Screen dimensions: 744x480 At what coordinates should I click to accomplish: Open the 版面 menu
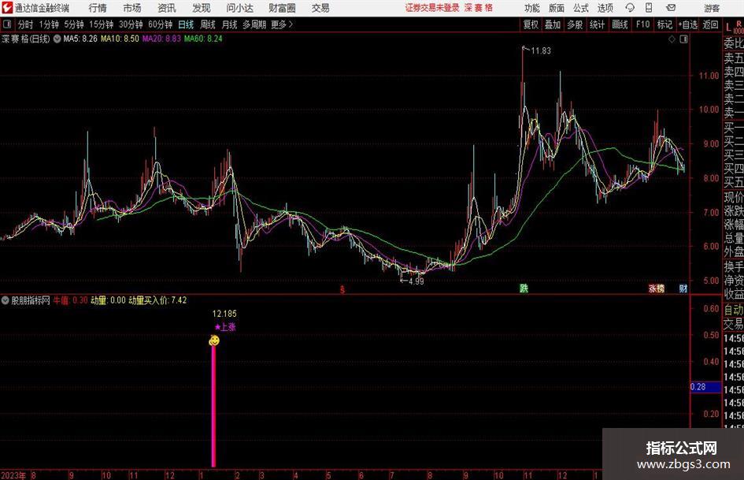(557, 8)
